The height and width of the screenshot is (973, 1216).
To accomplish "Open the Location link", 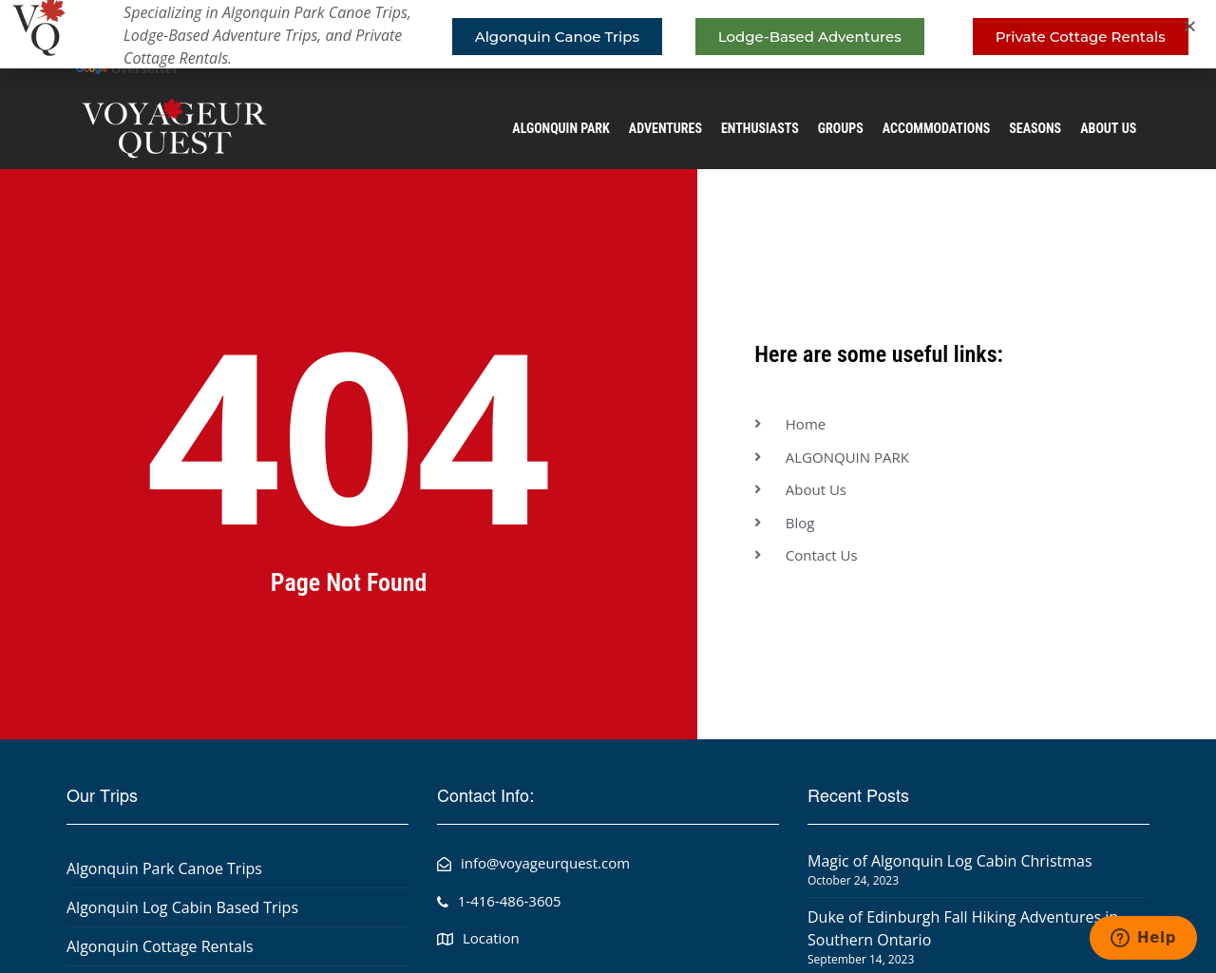I will point(490,939).
